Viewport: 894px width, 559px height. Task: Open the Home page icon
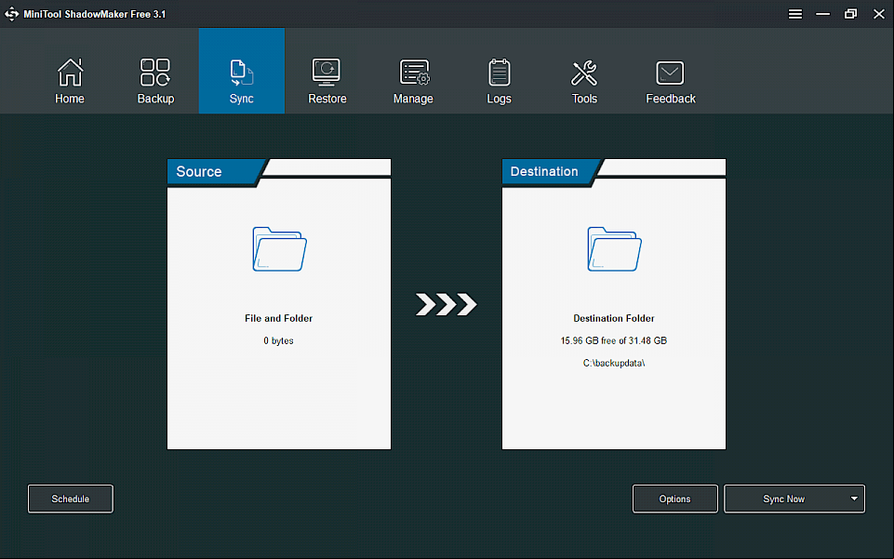pyautogui.click(x=70, y=73)
